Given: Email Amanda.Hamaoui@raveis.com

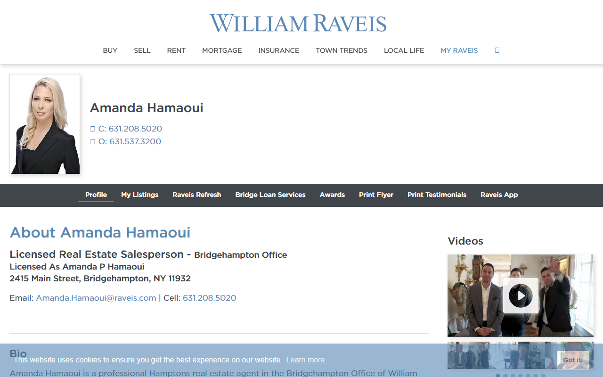Looking at the screenshot, I should point(96,298).
